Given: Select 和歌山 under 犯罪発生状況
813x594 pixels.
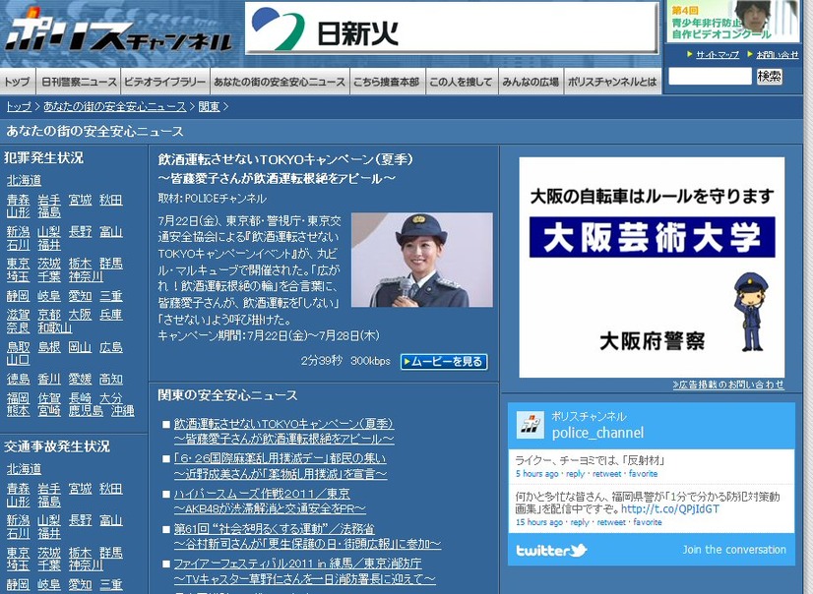Looking at the screenshot, I should [x=55, y=327].
